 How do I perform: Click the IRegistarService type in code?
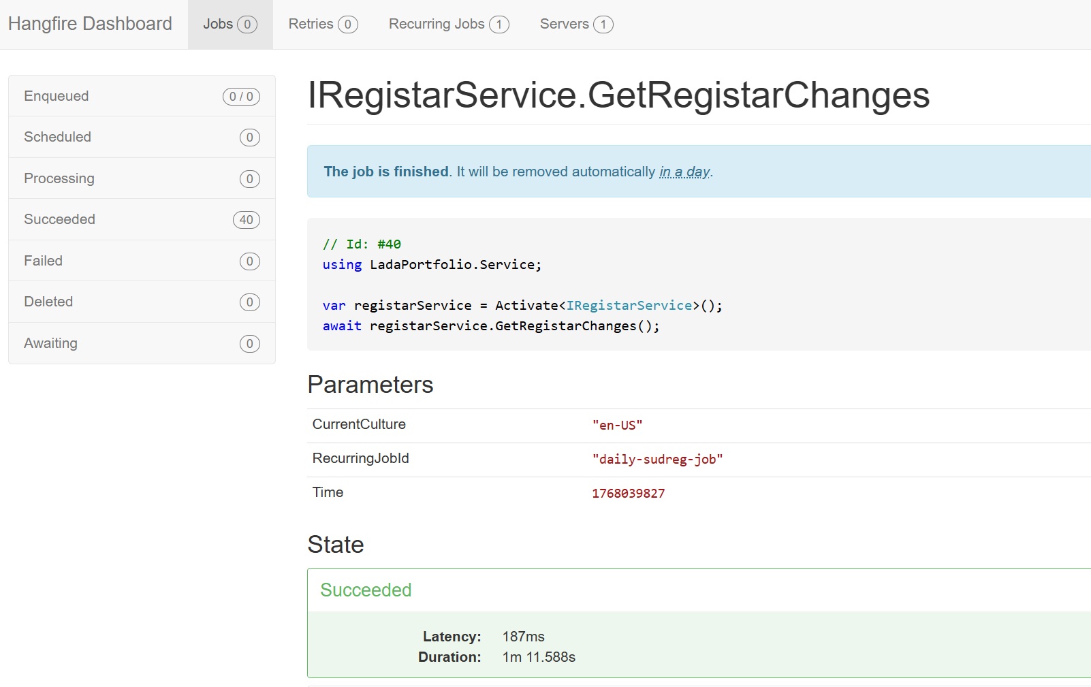[629, 306]
